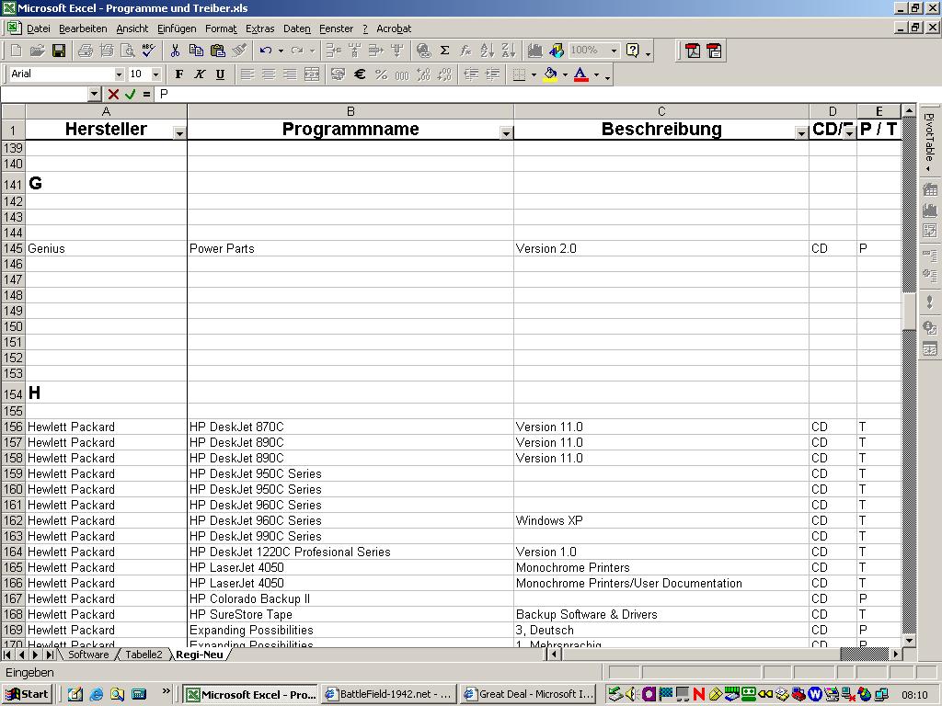Cancel the cell entry with red X

(113, 95)
